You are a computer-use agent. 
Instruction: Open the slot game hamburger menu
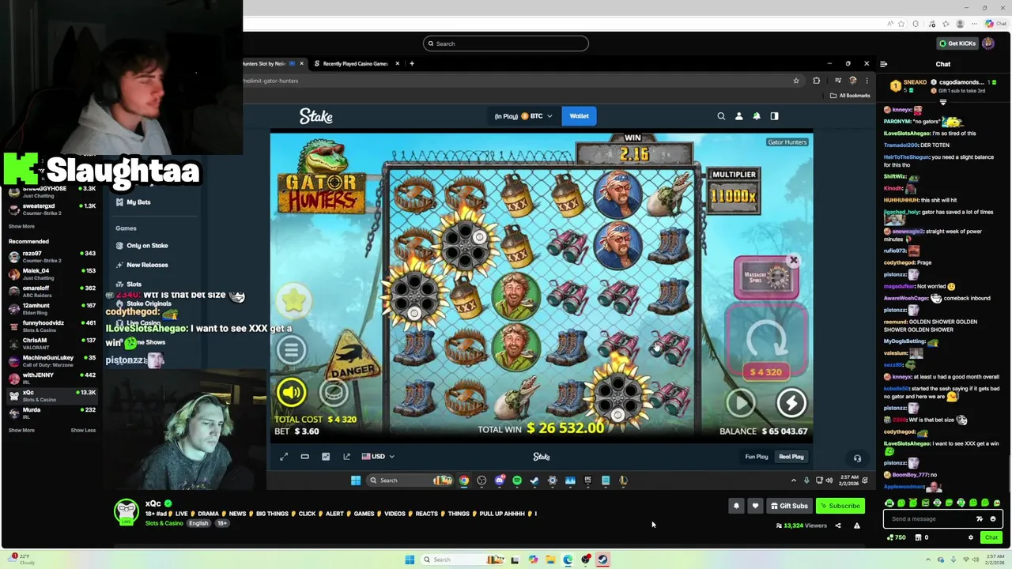click(291, 349)
